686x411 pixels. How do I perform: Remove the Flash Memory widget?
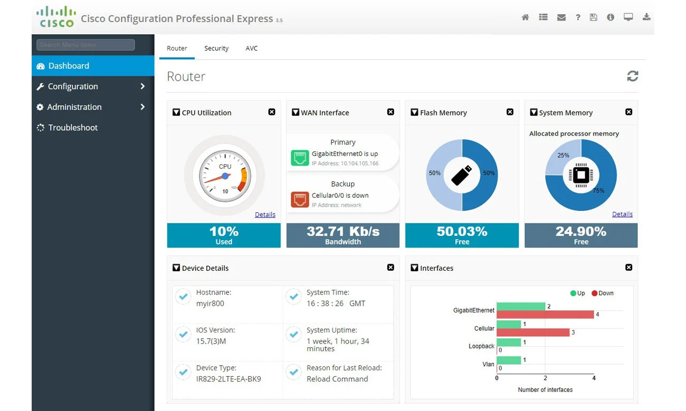(510, 112)
